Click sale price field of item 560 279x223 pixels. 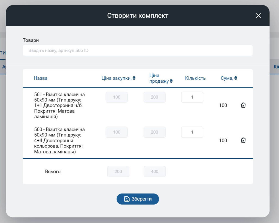pos(154,132)
